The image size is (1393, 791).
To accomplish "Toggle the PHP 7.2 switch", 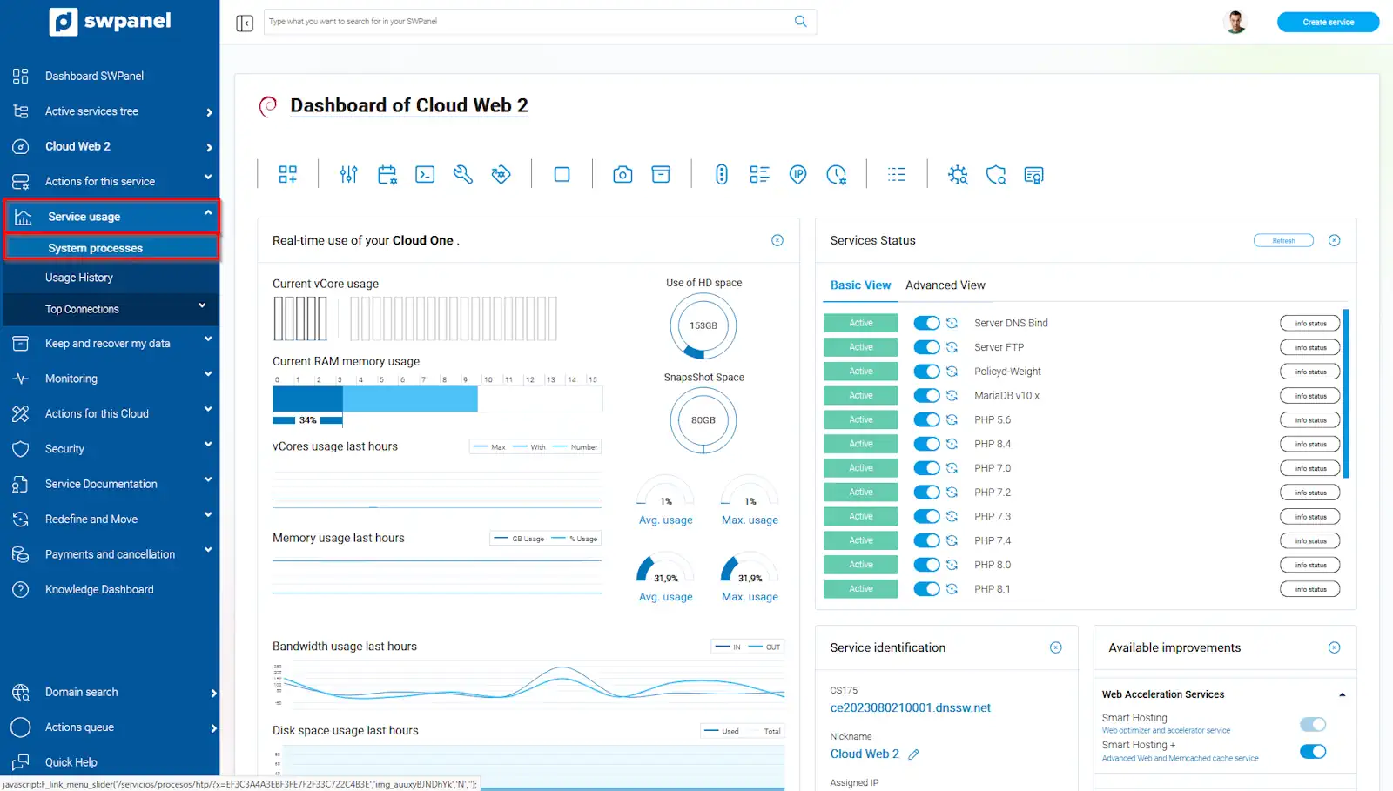I will click(x=926, y=493).
